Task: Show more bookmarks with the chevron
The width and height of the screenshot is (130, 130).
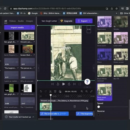Action: click(x=116, y=13)
